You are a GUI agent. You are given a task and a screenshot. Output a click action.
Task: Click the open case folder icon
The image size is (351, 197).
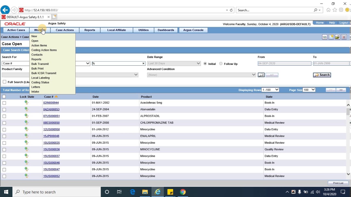337,37
